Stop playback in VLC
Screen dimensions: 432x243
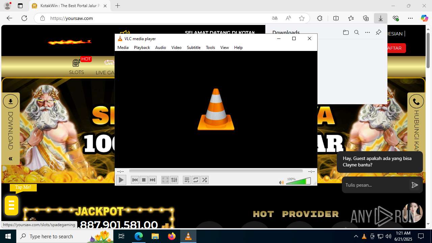click(144, 180)
